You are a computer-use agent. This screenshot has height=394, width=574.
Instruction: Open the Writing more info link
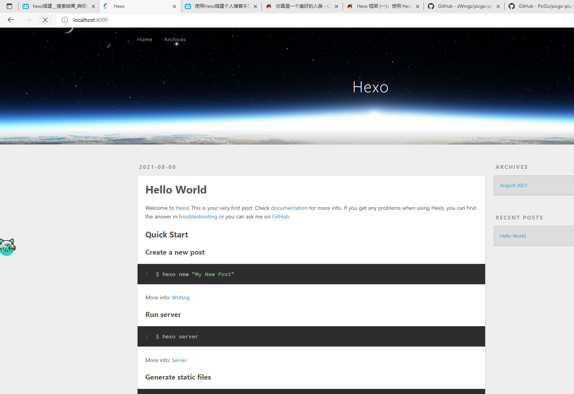point(180,297)
